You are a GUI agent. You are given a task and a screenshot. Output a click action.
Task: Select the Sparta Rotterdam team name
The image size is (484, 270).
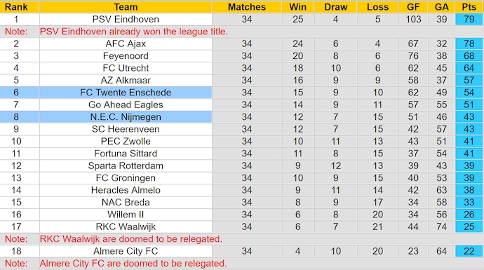coord(126,166)
